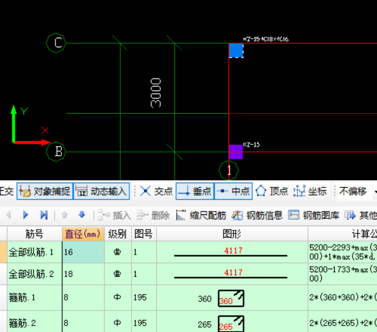Image resolution: width=377 pixels, height=332 pixels.
Task: Go to next record arrow
Action: [26, 215]
